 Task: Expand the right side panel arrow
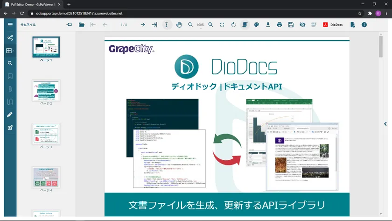point(385,124)
